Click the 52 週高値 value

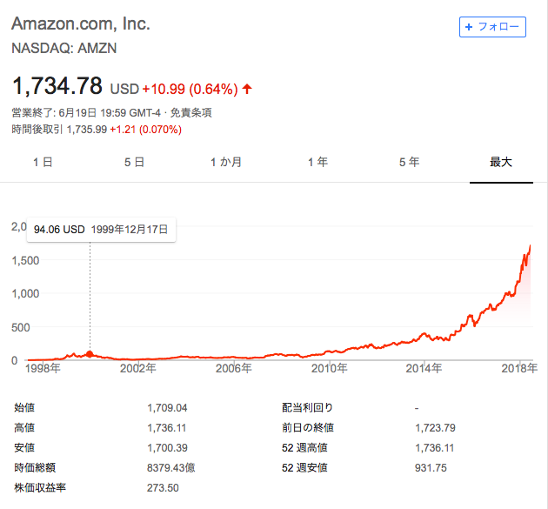coord(434,448)
